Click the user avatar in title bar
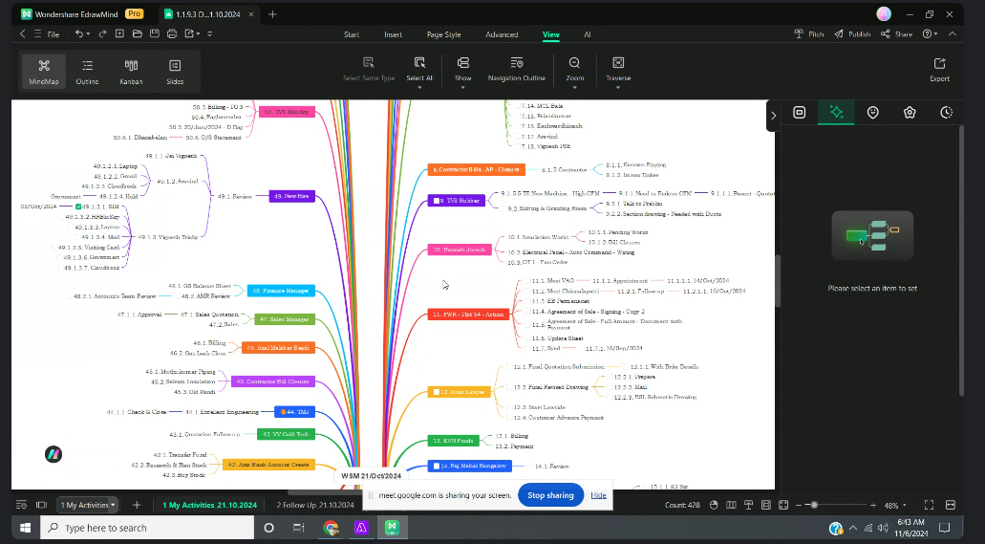The width and height of the screenshot is (985, 544). 884,13
